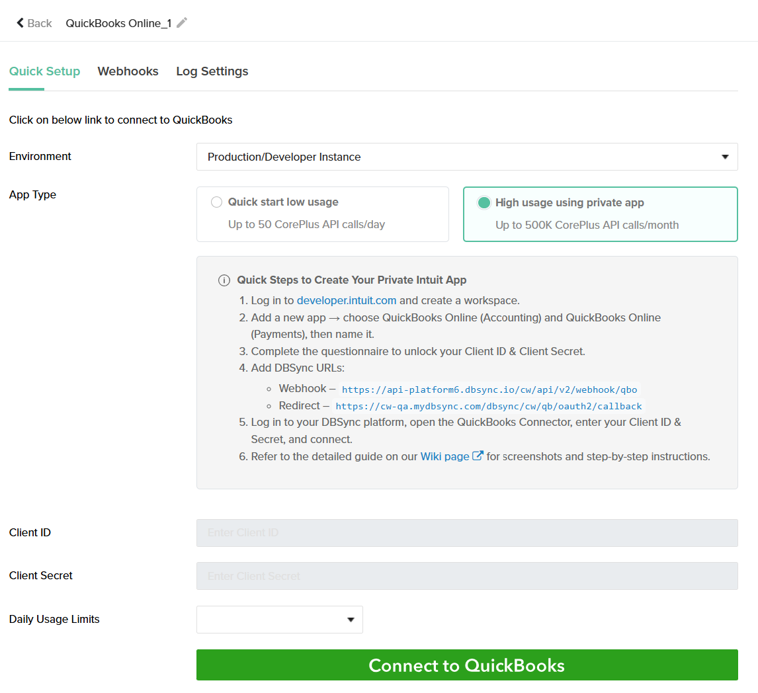Open the Wiki page link
This screenshot has height=693, width=758.
pyautogui.click(x=444, y=456)
